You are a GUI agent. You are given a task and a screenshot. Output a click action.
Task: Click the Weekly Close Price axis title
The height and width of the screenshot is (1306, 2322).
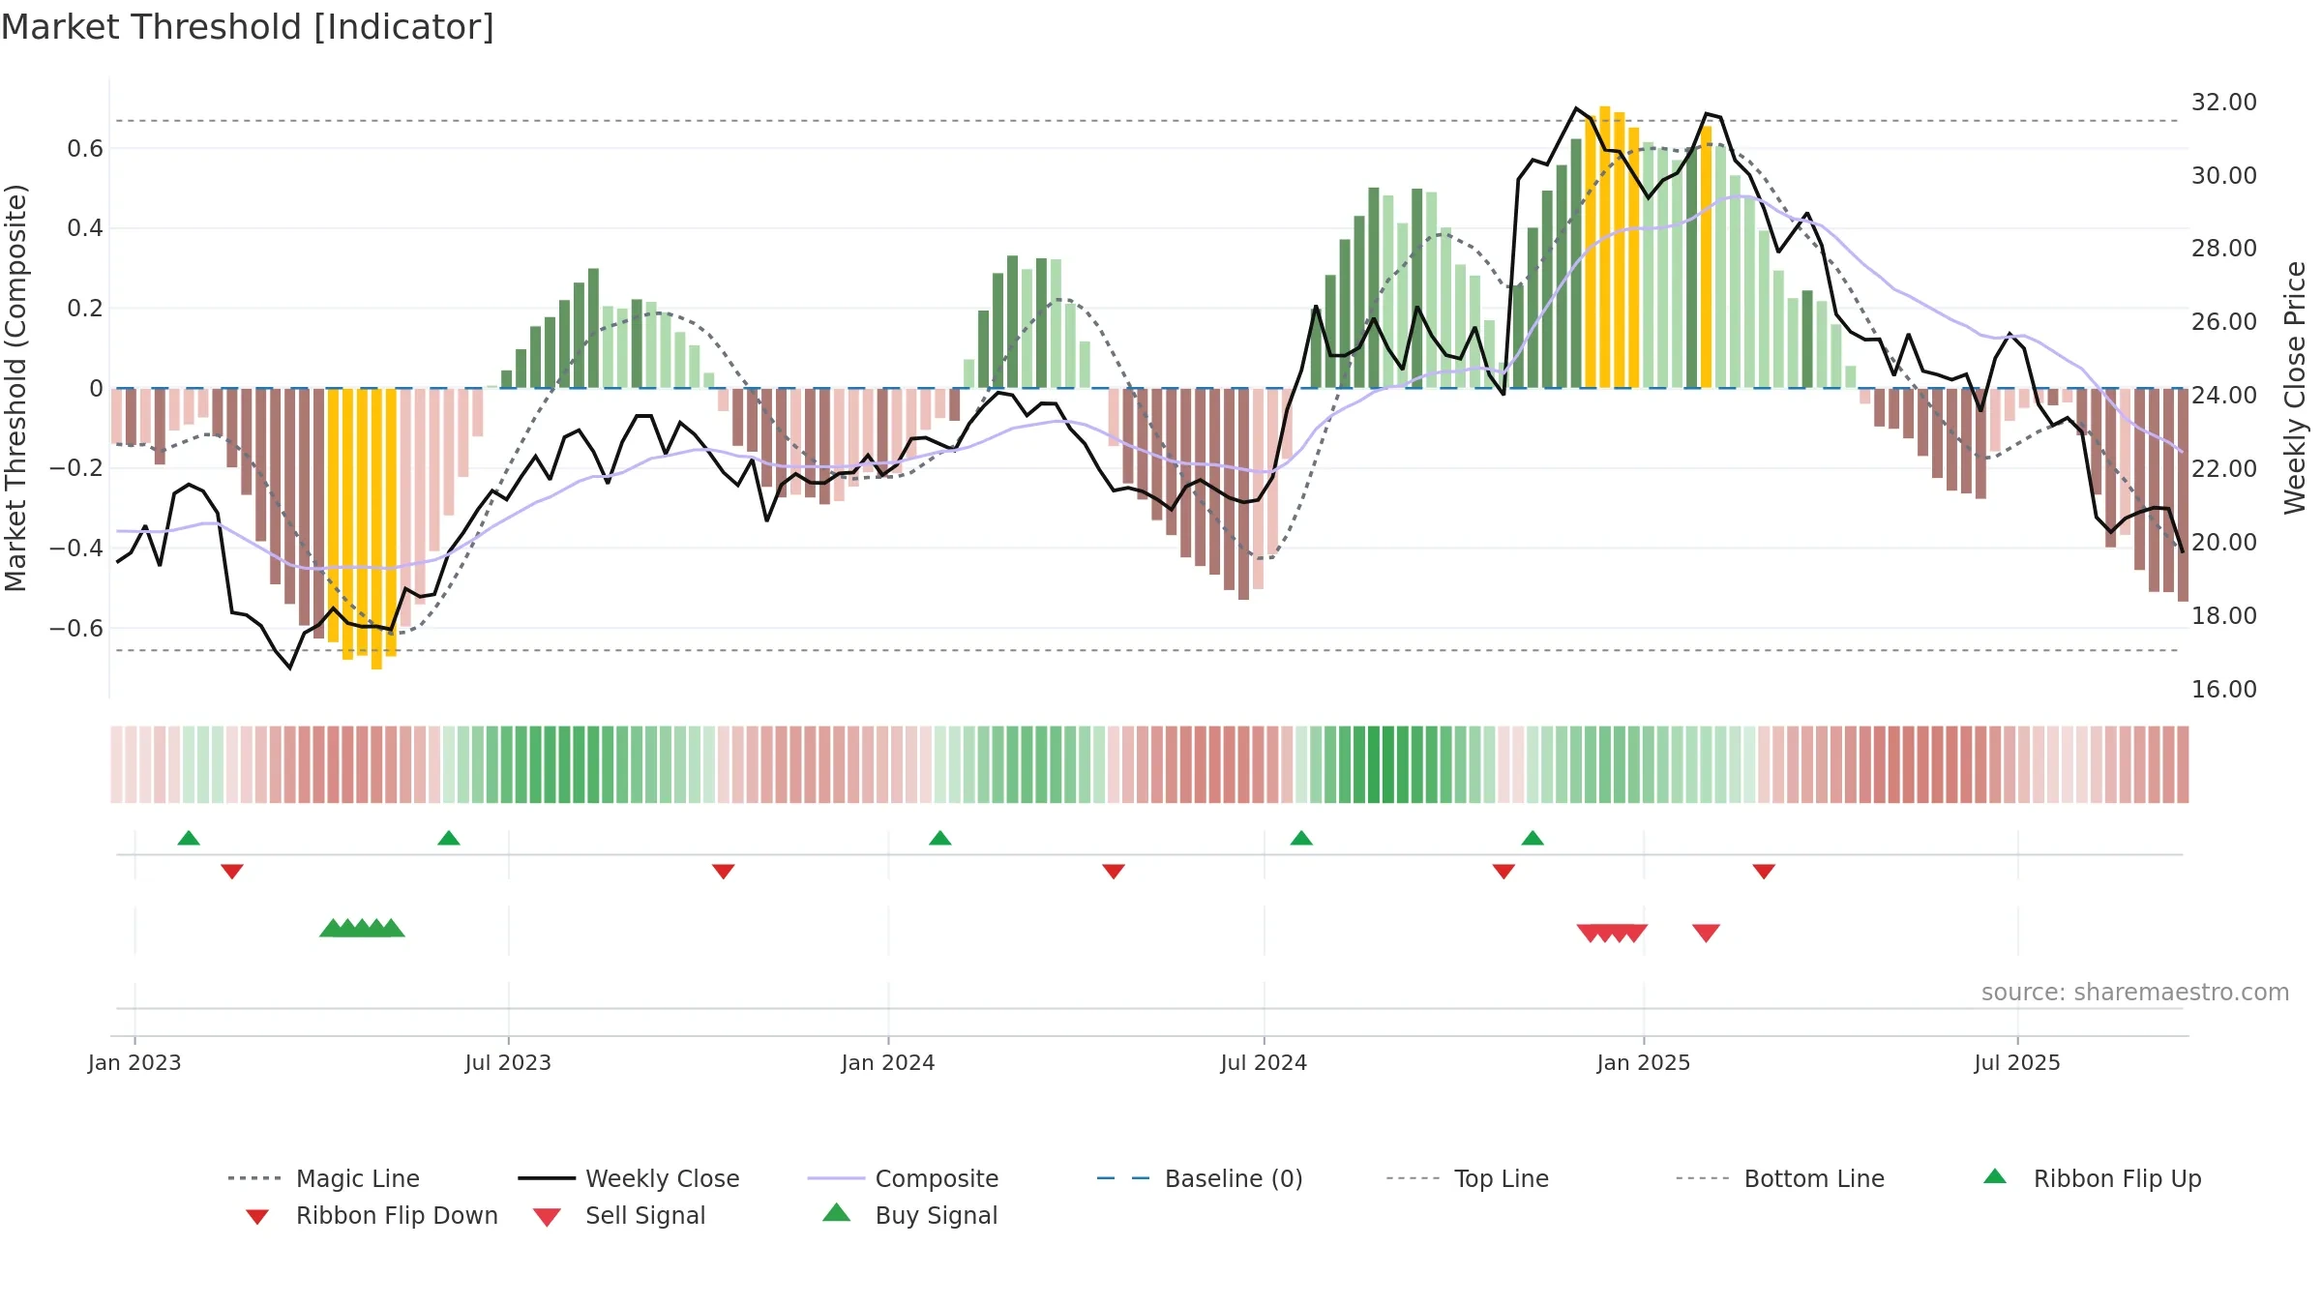point(2295,388)
